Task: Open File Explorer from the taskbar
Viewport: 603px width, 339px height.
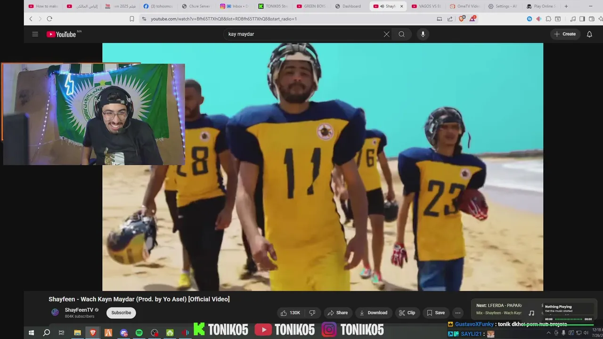Action: [77, 332]
